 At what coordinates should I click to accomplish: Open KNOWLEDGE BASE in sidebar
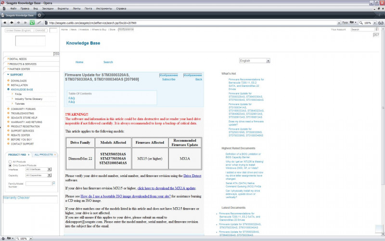[22, 90]
